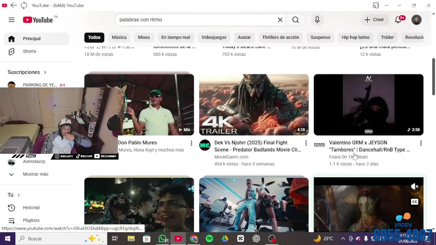The image size is (436, 245).
Task: Open Microsoft Store from the taskbar
Action: [146, 239]
